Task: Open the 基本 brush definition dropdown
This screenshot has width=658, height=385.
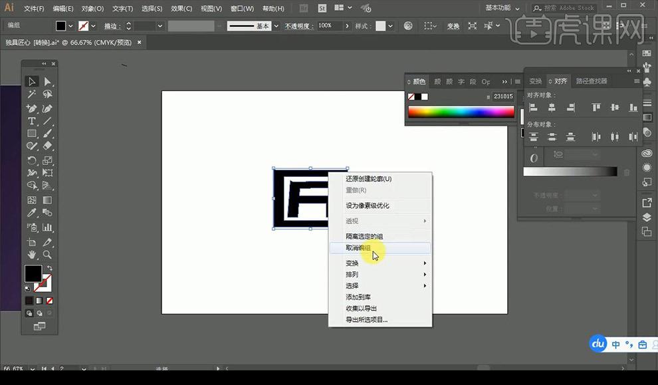Action: [276, 26]
